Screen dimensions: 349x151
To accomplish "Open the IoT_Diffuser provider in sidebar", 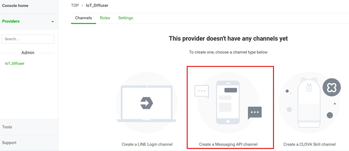I will pos(15,63).
